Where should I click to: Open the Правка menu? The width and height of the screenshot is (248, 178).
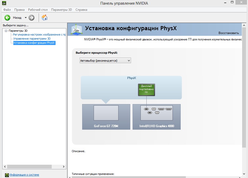click(19, 10)
